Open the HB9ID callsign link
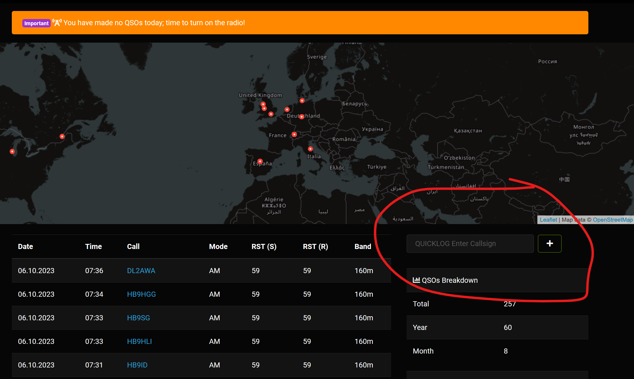The width and height of the screenshot is (634, 379). click(137, 365)
